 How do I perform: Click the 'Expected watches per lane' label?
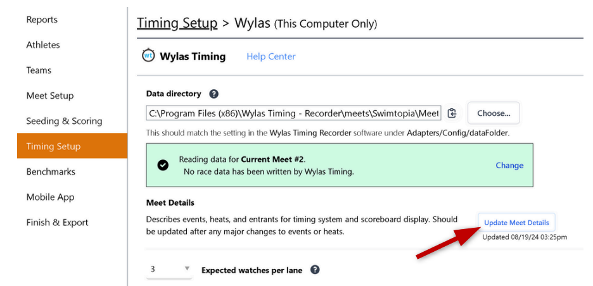(252, 270)
